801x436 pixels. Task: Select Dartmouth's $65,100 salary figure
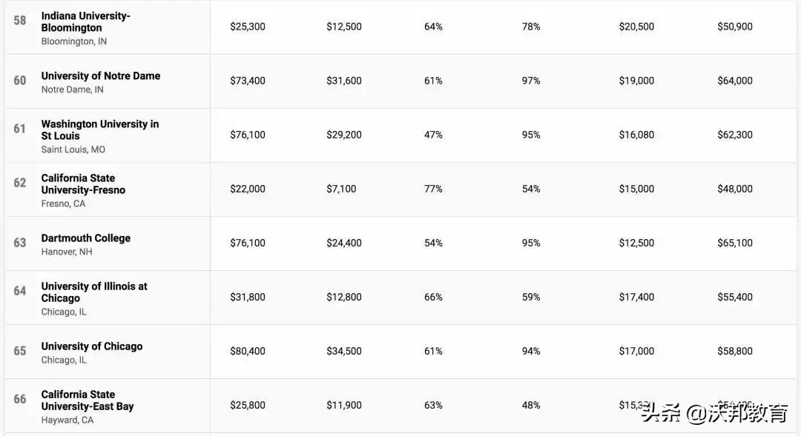coord(734,243)
